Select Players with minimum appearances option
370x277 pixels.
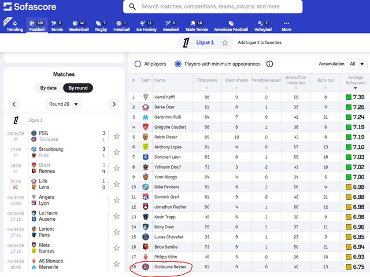(x=178, y=64)
